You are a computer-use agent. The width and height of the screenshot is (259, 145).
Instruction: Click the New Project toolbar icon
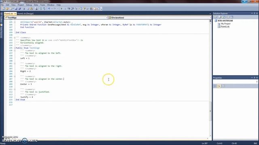(3, 8)
